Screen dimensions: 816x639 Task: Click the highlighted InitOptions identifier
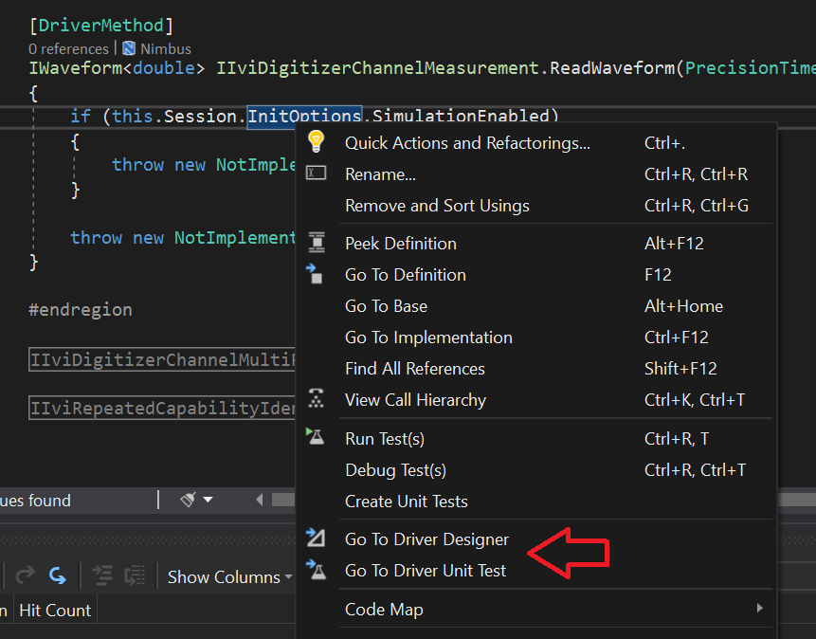pos(304,116)
